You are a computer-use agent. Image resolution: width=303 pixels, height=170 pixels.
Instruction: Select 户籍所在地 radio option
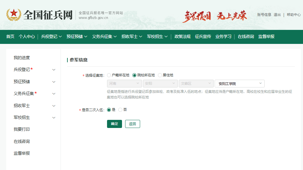point(109,75)
